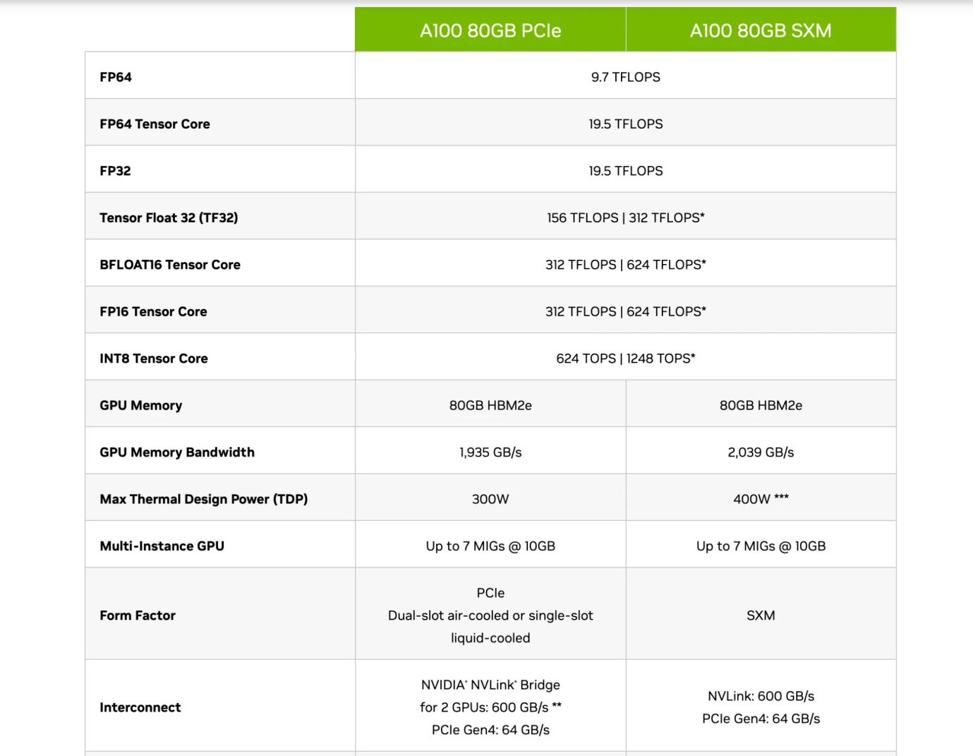Click the Multi-Instance GPU row label
This screenshot has height=756, width=973.
point(162,546)
